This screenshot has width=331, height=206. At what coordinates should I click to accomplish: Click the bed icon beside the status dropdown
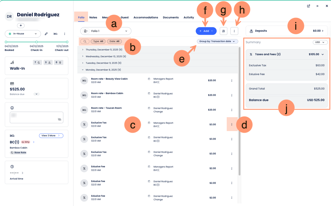56,34
